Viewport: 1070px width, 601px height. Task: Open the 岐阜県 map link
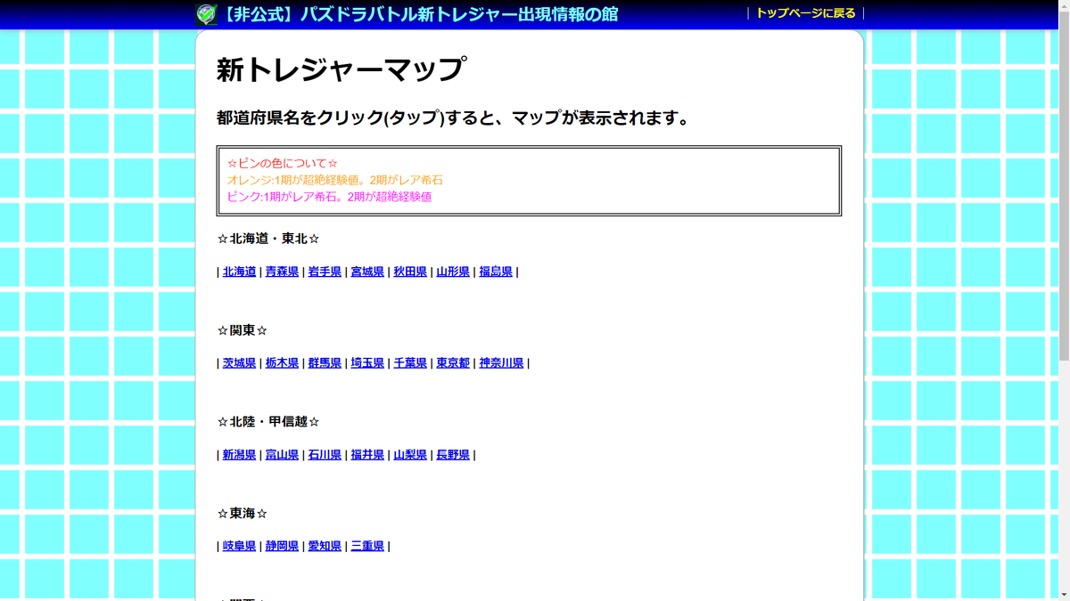[239, 546]
